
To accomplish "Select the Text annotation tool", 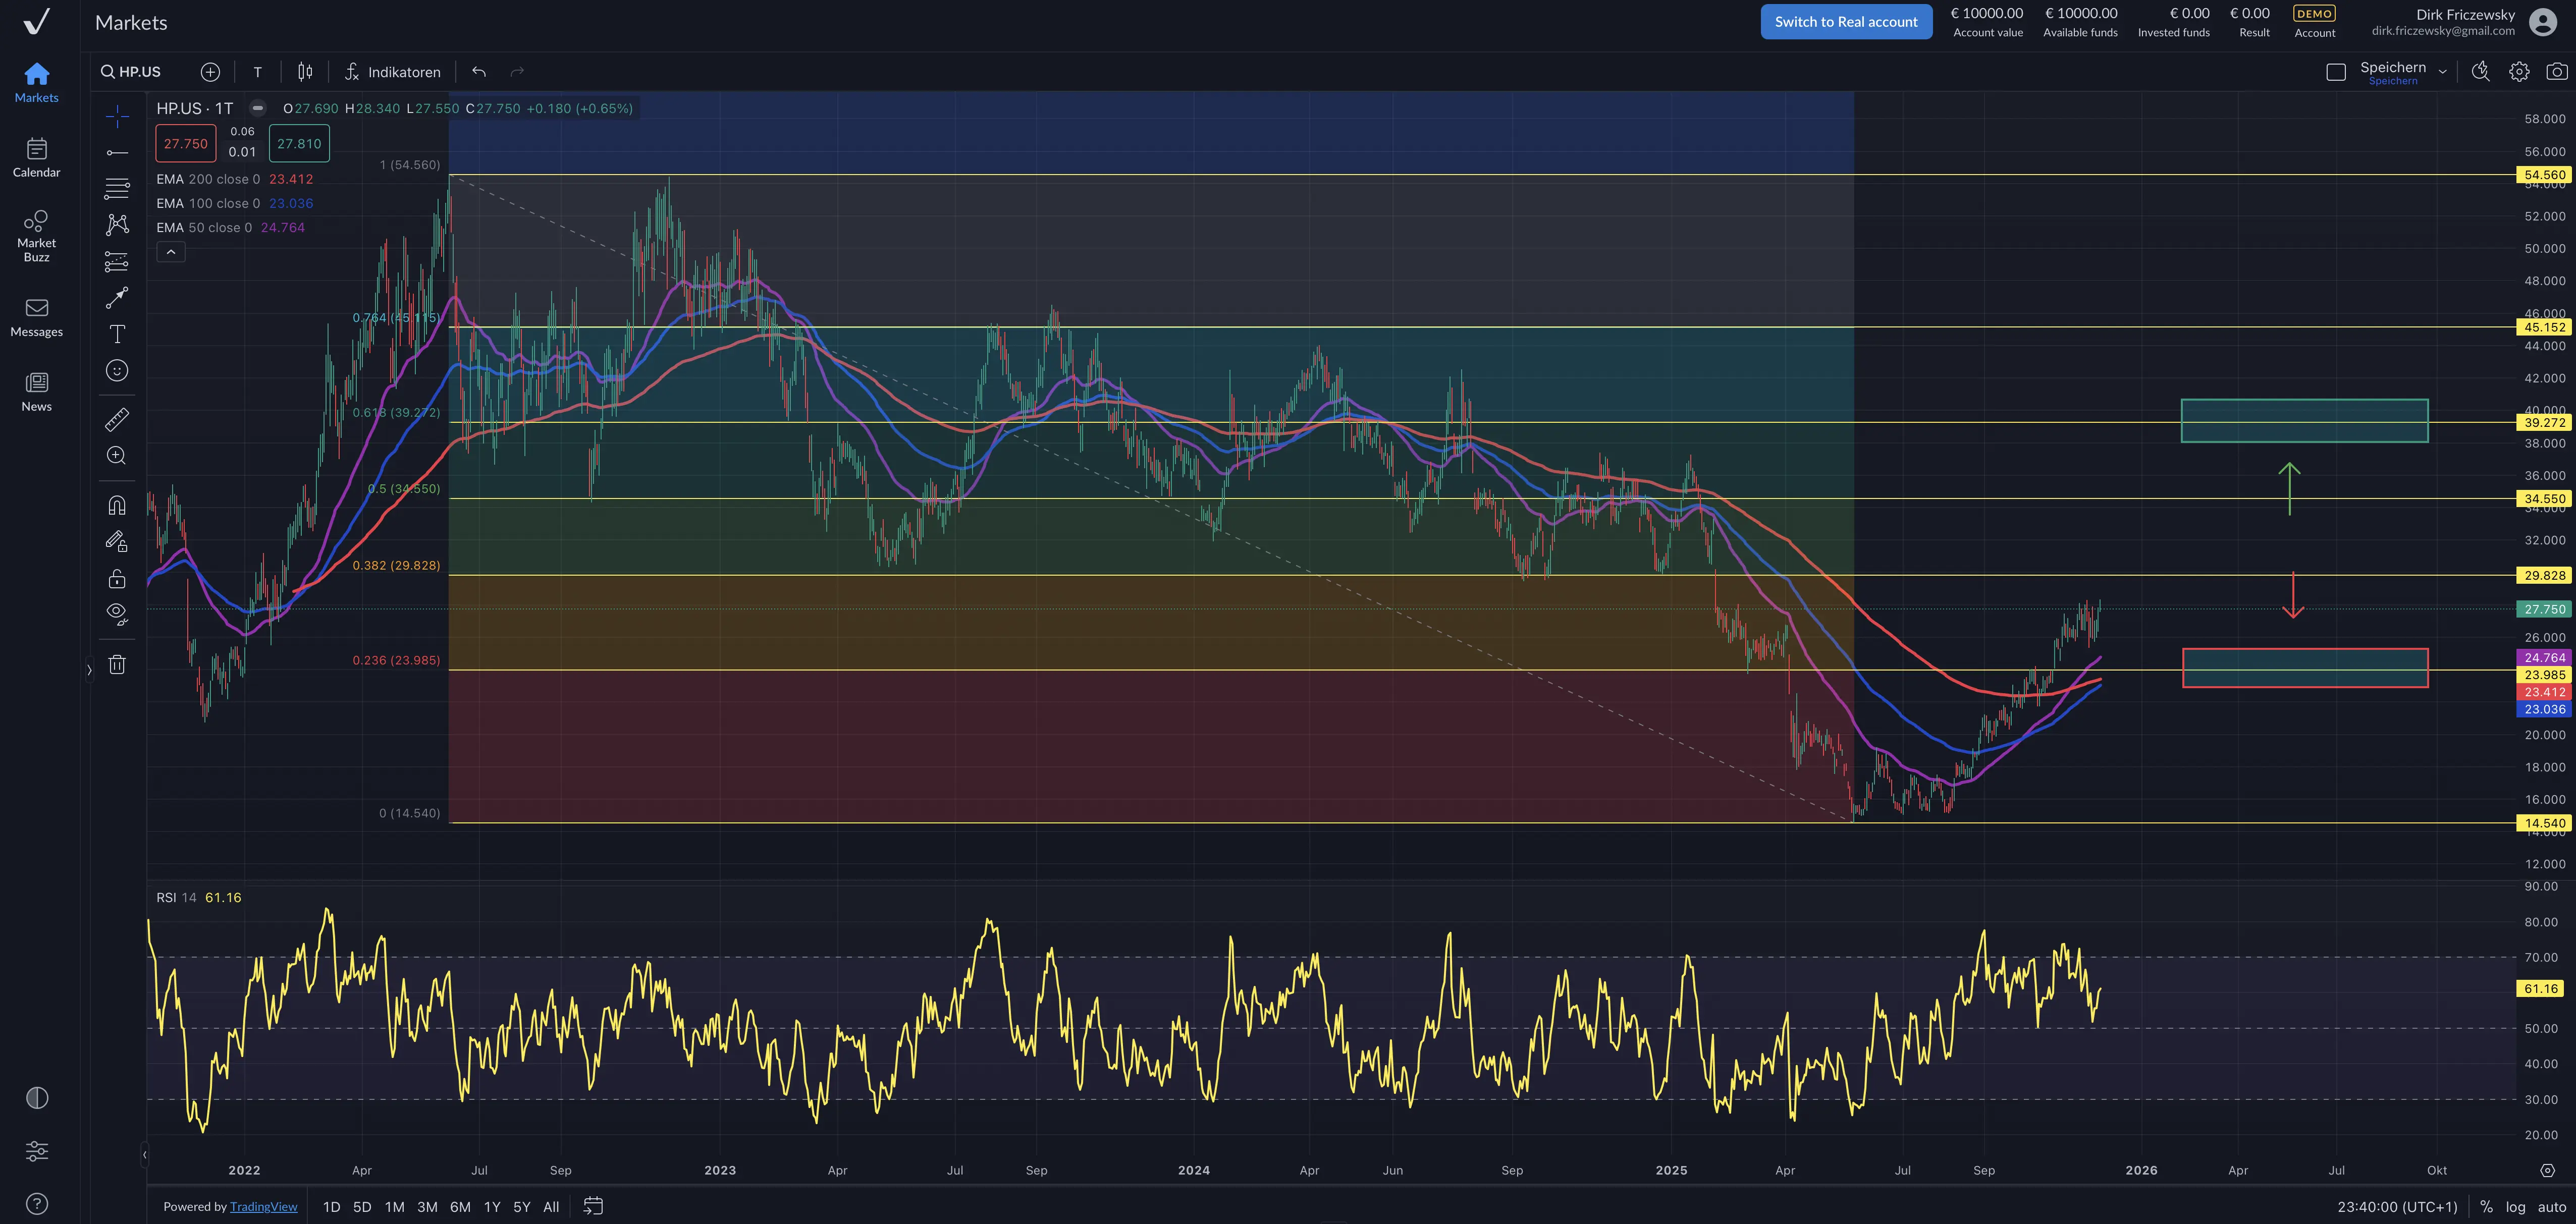I will tap(117, 334).
